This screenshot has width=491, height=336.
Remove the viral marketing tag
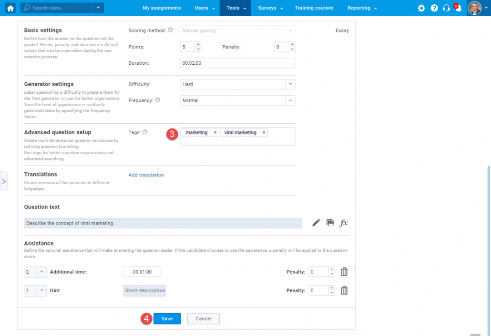click(264, 132)
